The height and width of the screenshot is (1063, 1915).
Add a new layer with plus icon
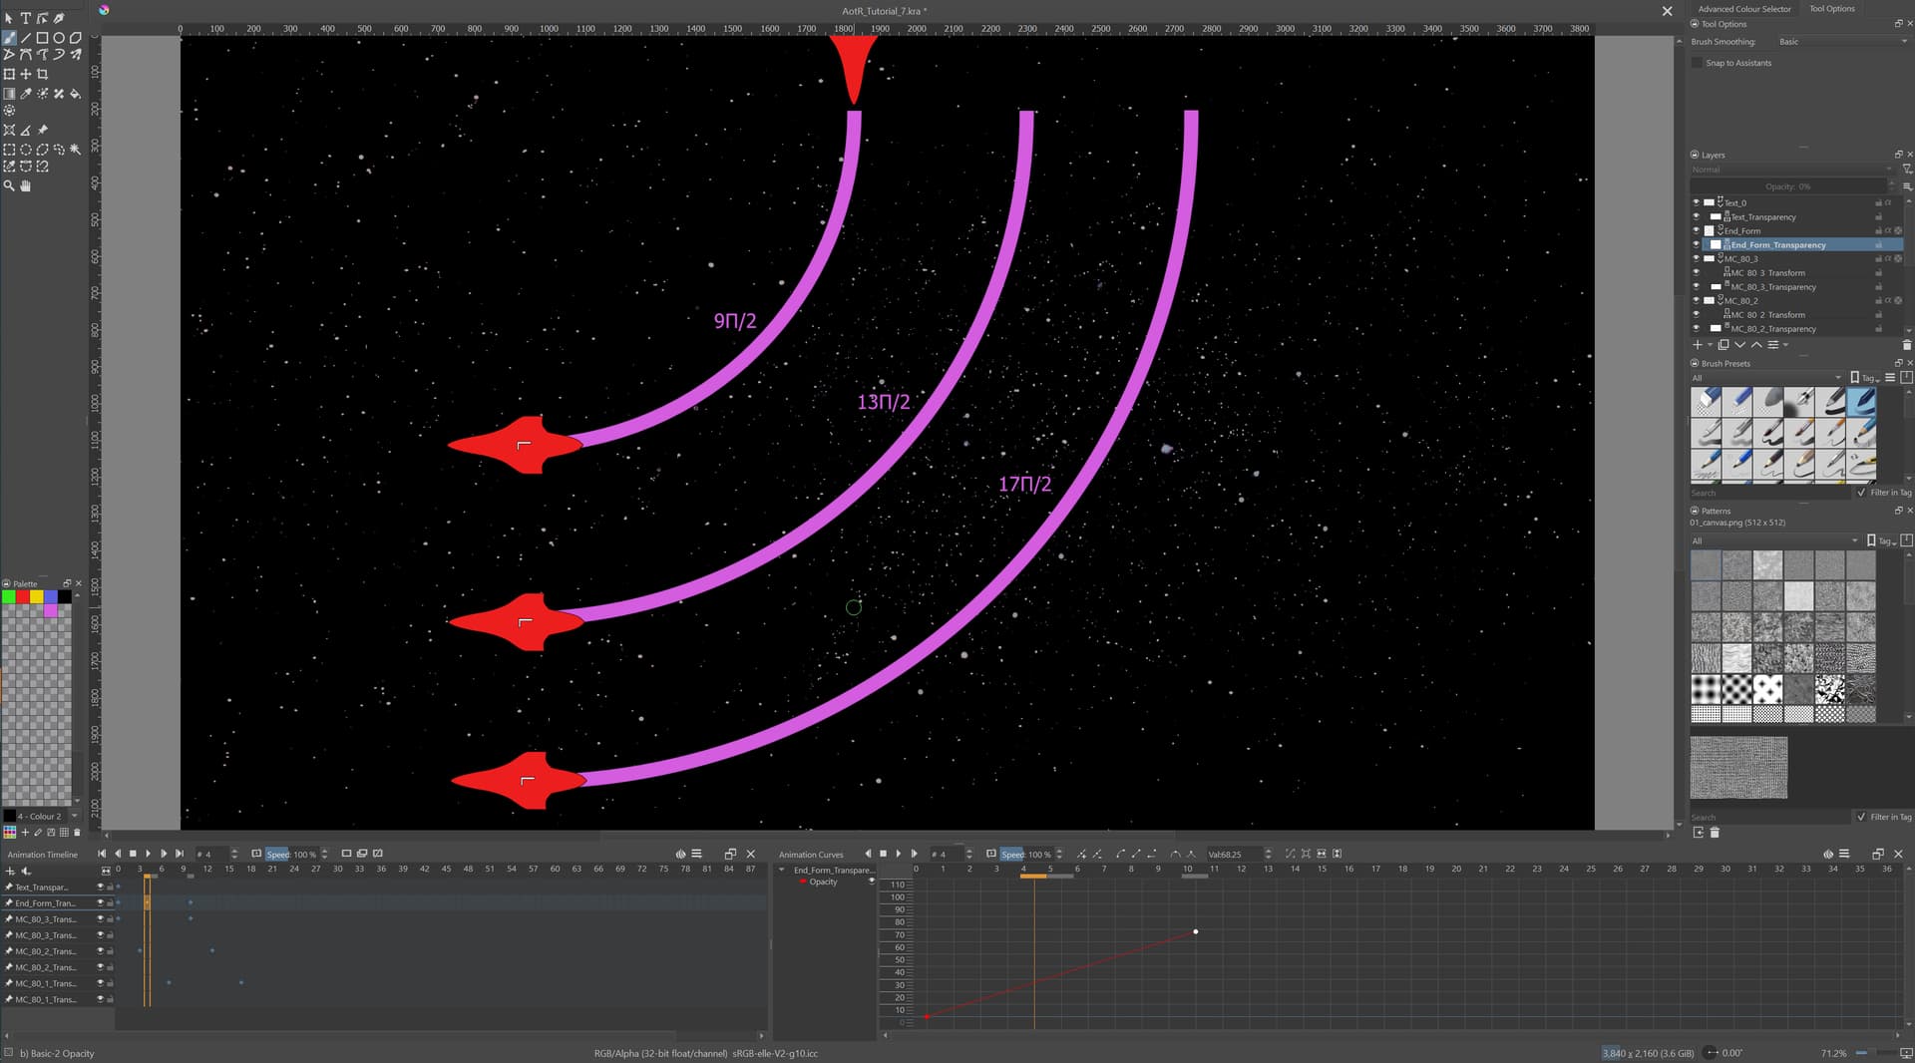[x=1698, y=345]
